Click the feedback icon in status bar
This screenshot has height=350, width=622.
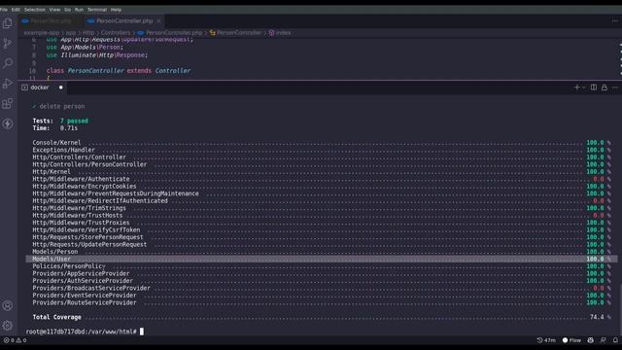pos(603,340)
